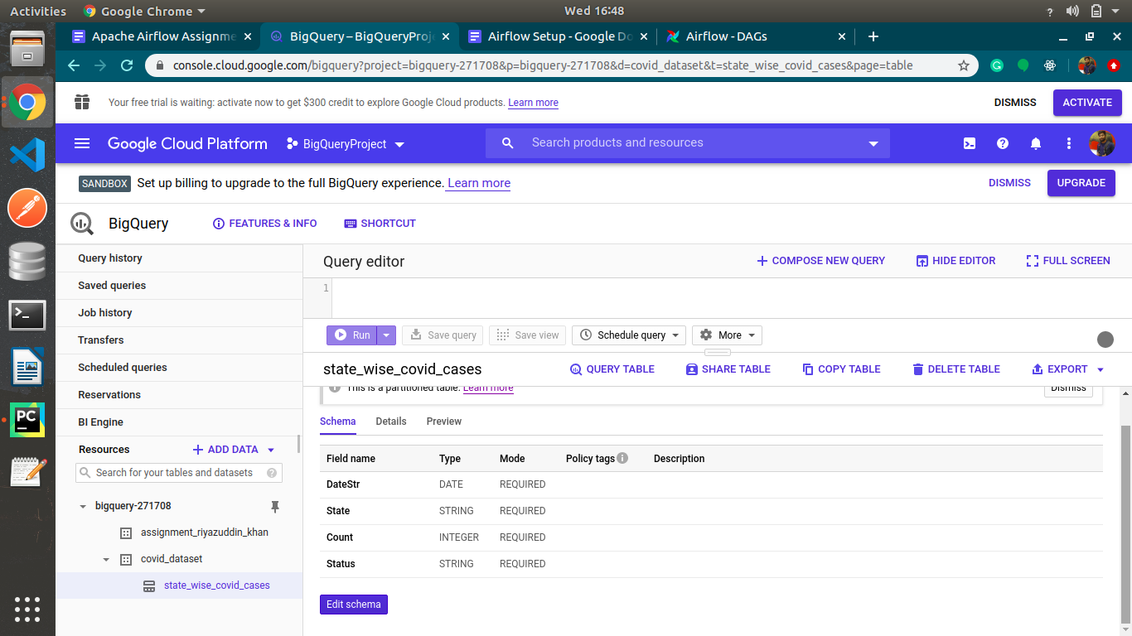Switch to the Preview tab
Image resolution: width=1132 pixels, height=636 pixels.
pyautogui.click(x=444, y=422)
